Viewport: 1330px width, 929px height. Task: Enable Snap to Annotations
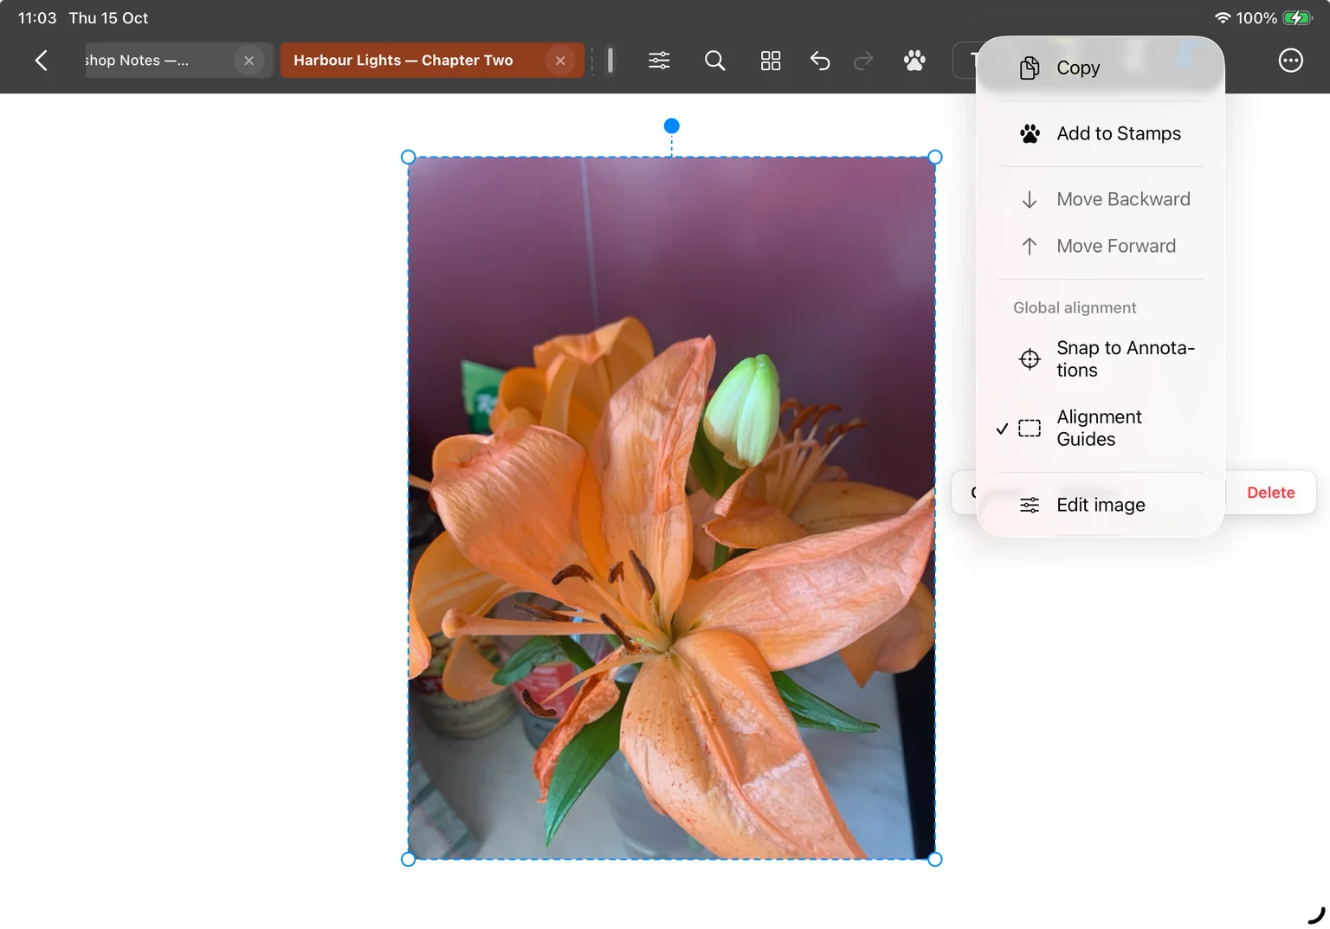pyautogui.click(x=1101, y=358)
